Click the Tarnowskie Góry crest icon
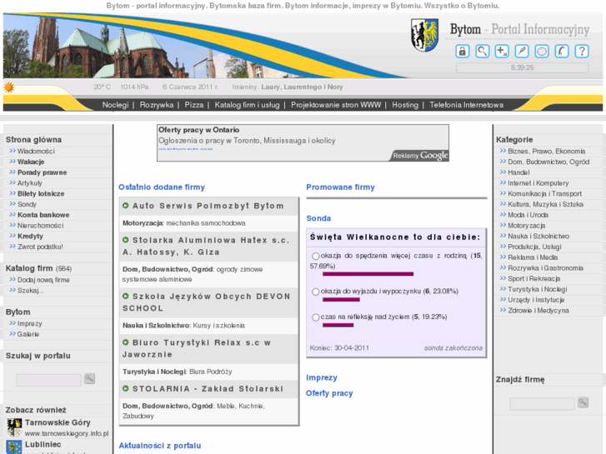 tap(14, 427)
